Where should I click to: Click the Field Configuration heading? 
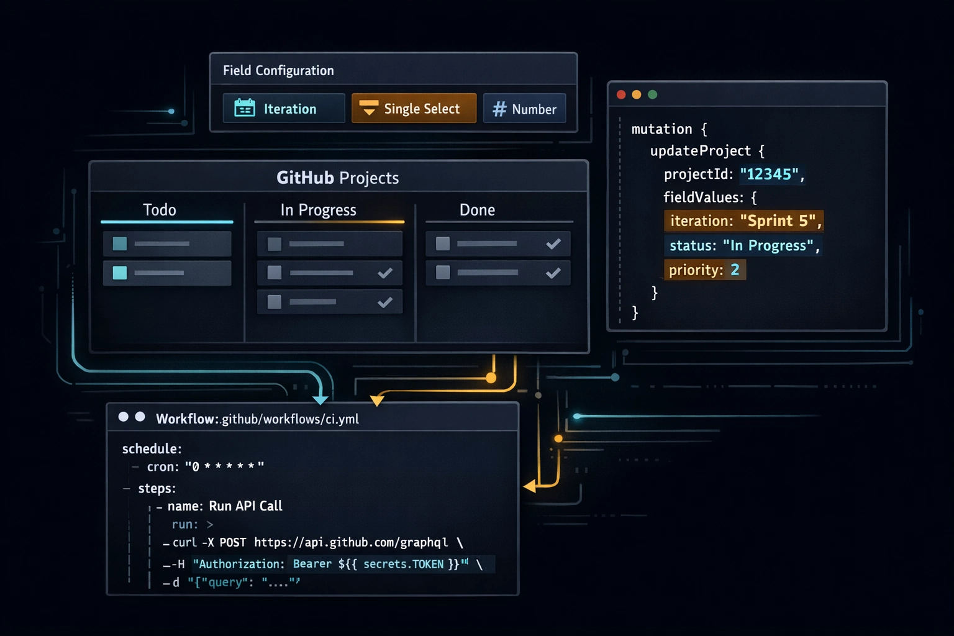pos(278,71)
